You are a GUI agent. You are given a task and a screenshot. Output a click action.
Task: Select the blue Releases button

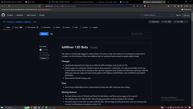pos(44,34)
